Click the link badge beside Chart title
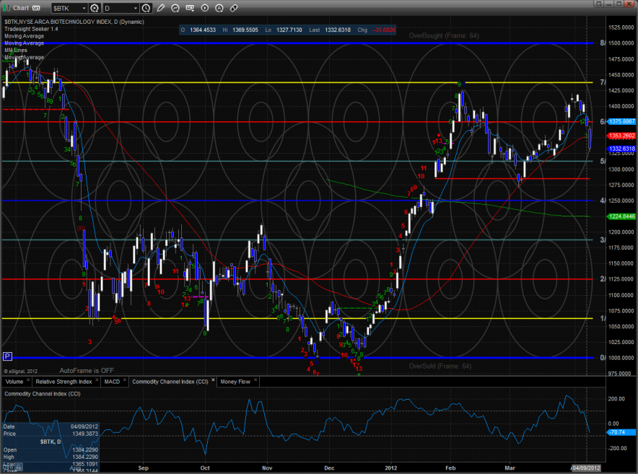The image size is (638, 474). point(36,8)
